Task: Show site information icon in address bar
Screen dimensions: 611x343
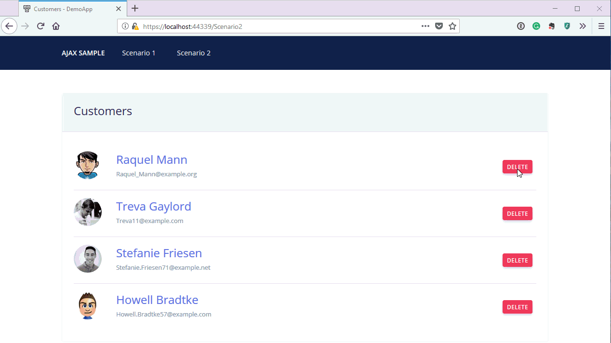Action: tap(125, 26)
